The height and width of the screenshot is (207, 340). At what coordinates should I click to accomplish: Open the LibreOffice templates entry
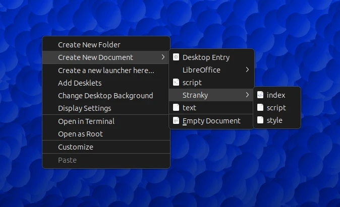click(211, 70)
